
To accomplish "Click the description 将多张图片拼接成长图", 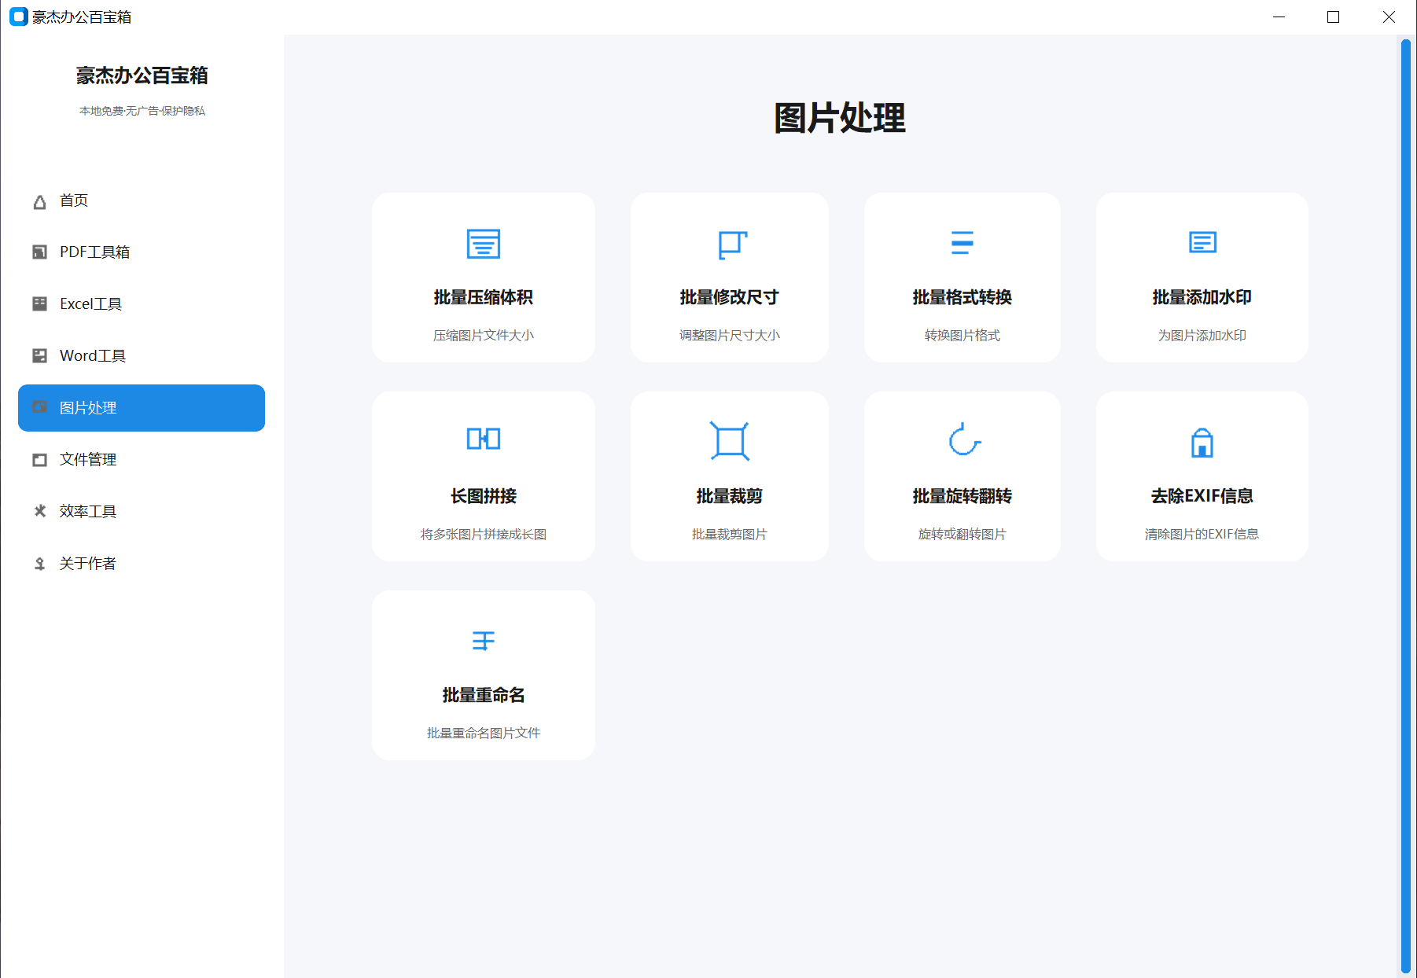I will click(x=484, y=535).
